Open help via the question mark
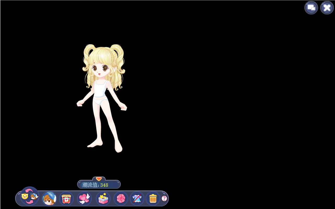Screen dimensions: 335x209 coord(164,199)
